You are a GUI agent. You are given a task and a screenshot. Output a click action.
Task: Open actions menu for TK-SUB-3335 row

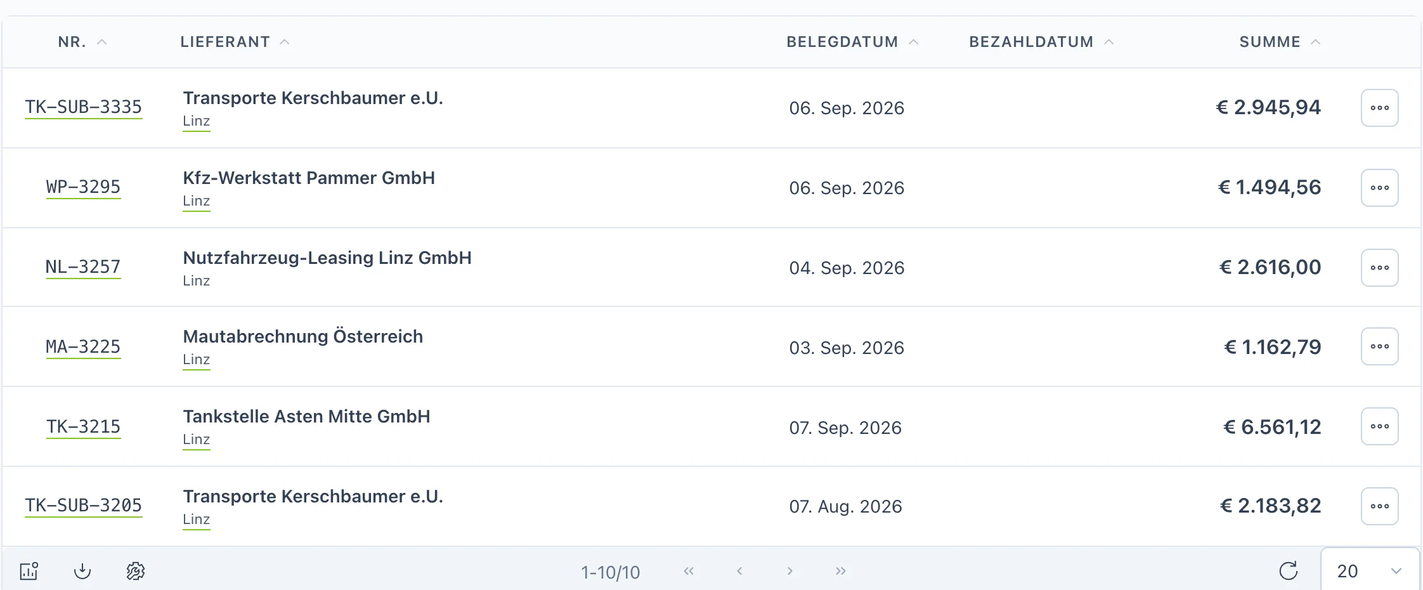click(1380, 108)
